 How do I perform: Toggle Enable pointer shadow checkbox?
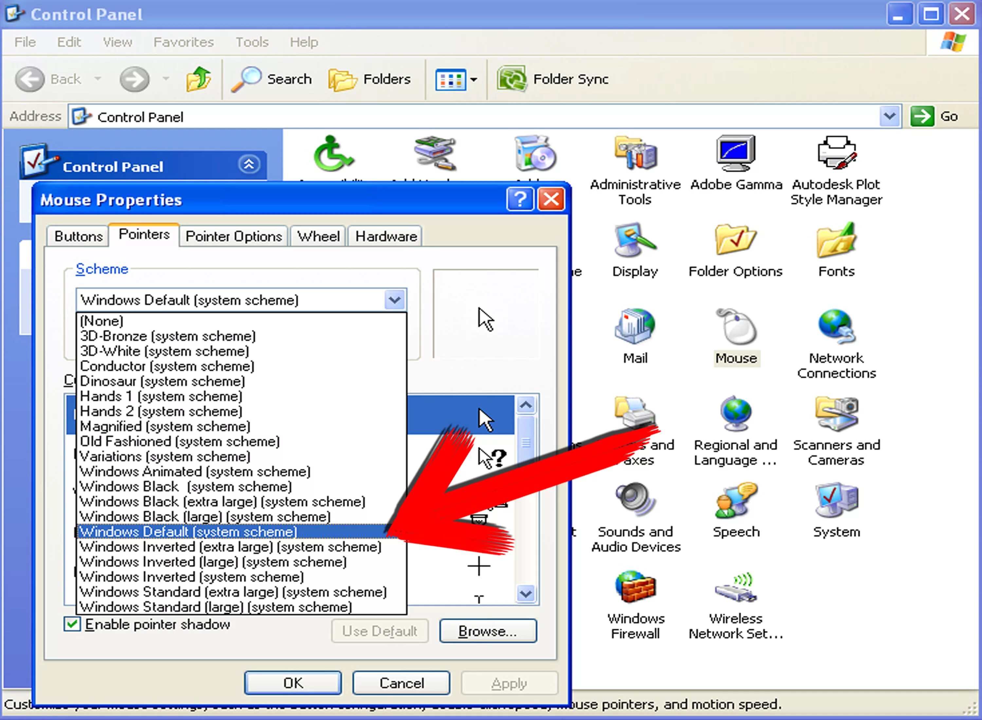[x=72, y=624]
